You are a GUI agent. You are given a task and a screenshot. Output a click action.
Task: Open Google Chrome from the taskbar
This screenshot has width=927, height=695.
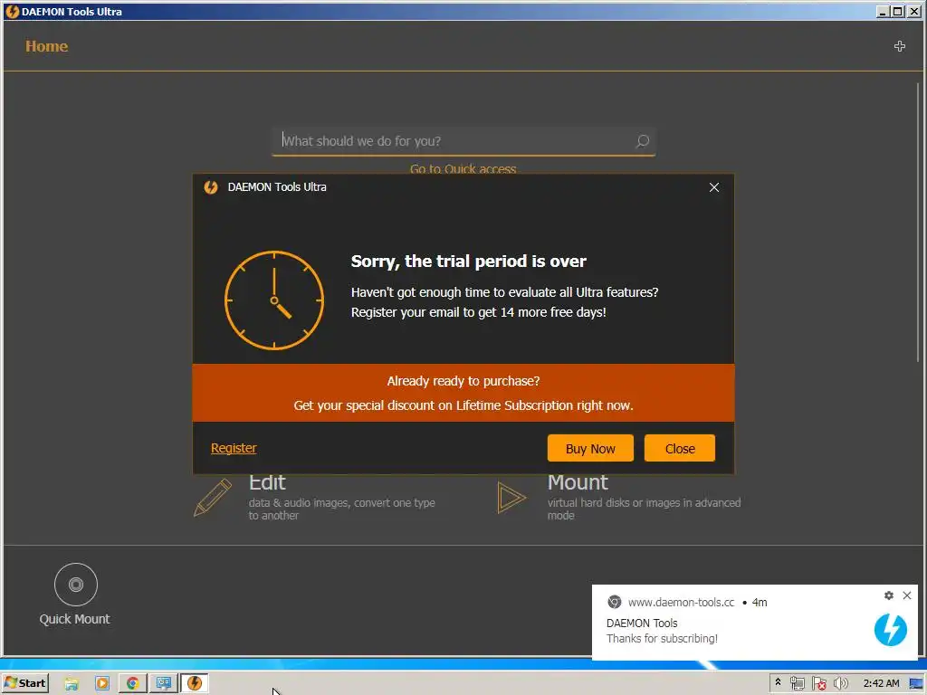[132, 684]
